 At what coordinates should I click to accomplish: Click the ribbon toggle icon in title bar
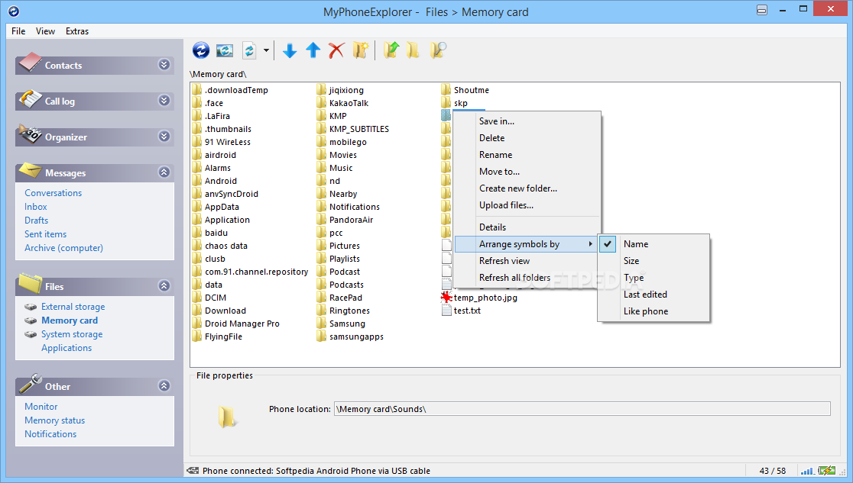761,10
